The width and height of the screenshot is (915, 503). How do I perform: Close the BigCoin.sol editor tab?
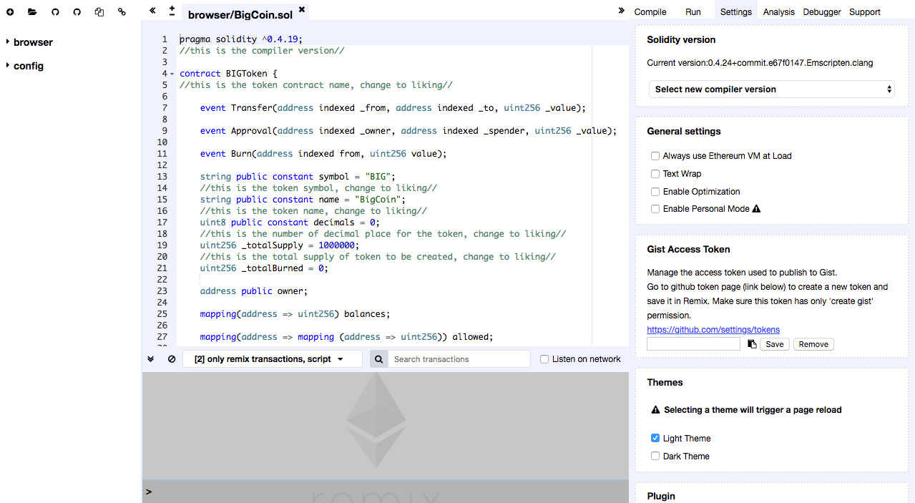pyautogui.click(x=302, y=9)
